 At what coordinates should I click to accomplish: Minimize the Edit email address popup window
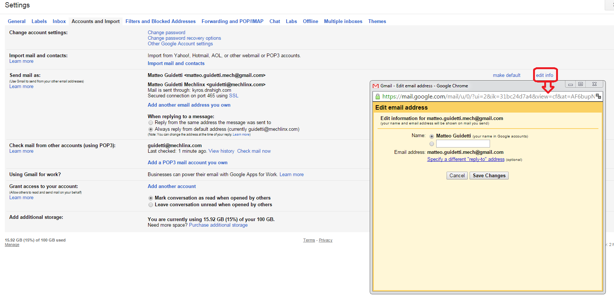pyautogui.click(x=570, y=84)
